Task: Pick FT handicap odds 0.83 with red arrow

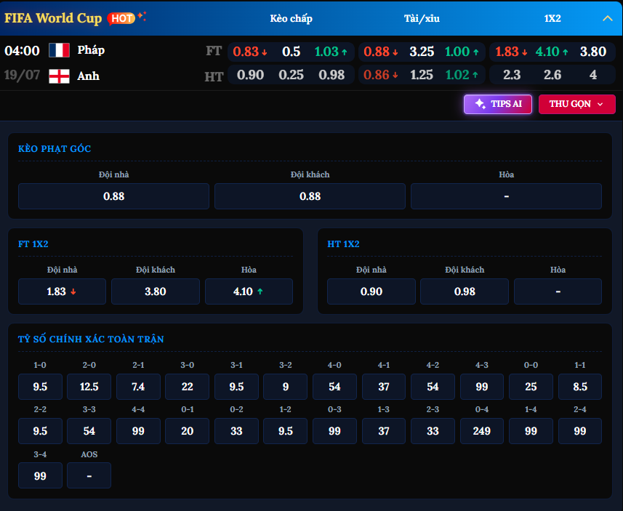Action: pos(250,52)
